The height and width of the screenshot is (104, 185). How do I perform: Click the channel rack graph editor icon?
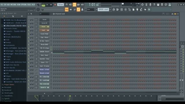click(172, 14)
